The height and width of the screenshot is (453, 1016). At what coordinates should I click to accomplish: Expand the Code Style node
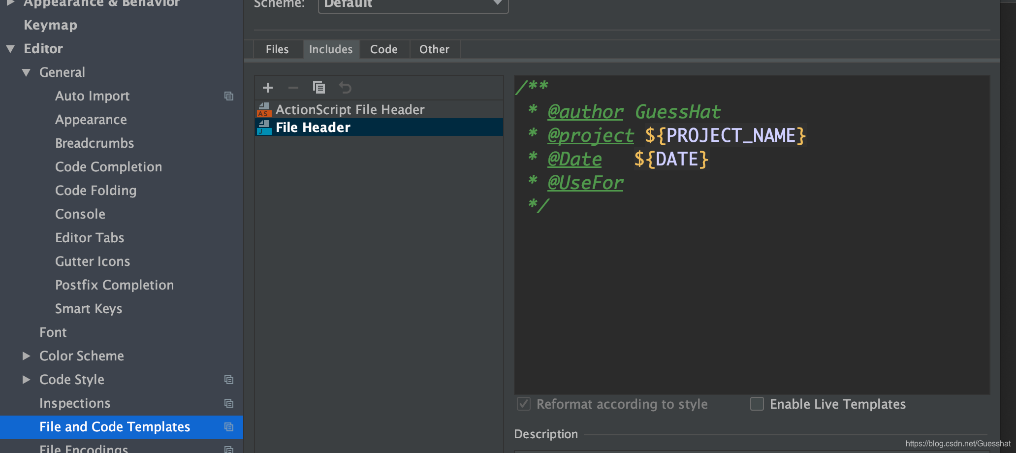(26, 380)
